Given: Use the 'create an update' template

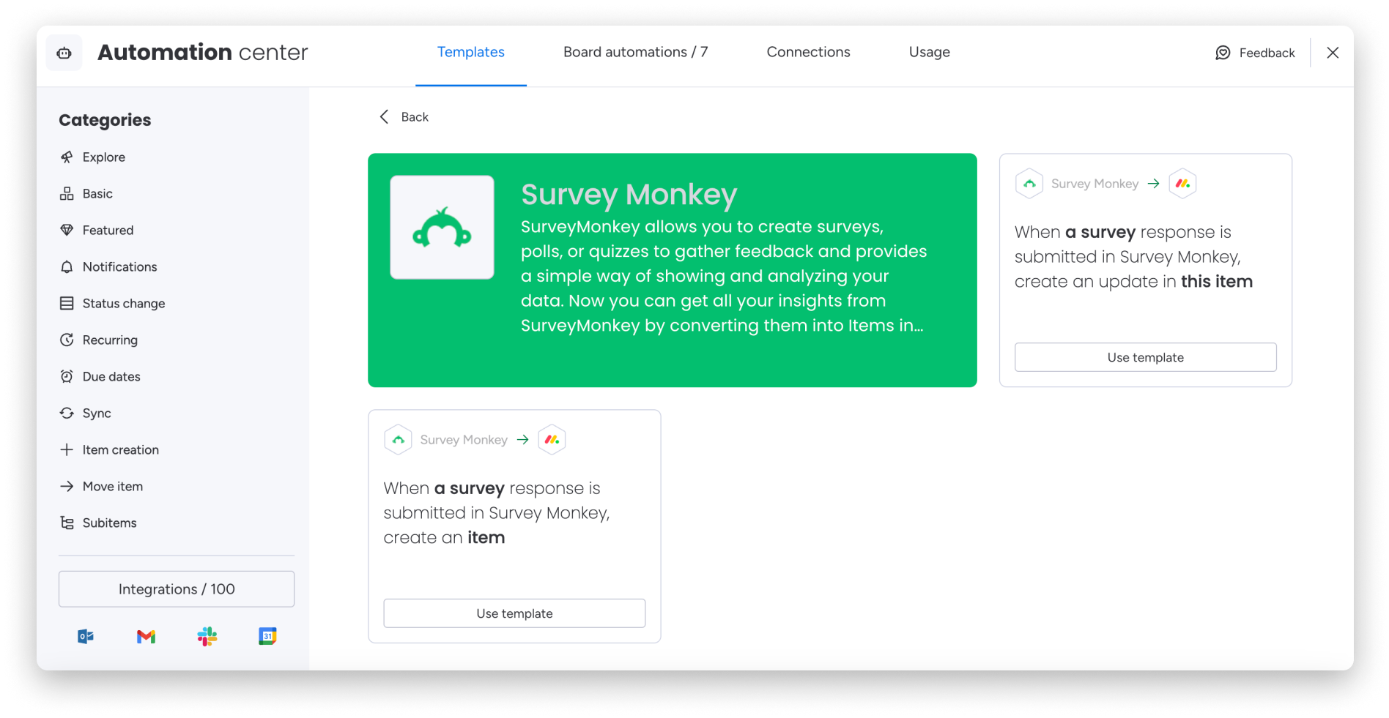Looking at the screenshot, I should (1145, 357).
